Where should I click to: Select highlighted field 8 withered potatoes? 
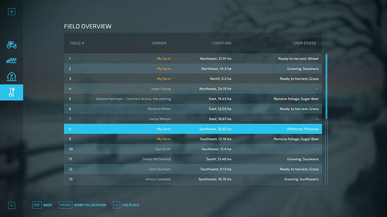(193, 129)
